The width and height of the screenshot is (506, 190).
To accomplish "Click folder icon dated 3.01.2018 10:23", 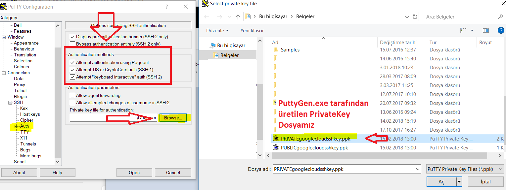I will click(275, 68).
